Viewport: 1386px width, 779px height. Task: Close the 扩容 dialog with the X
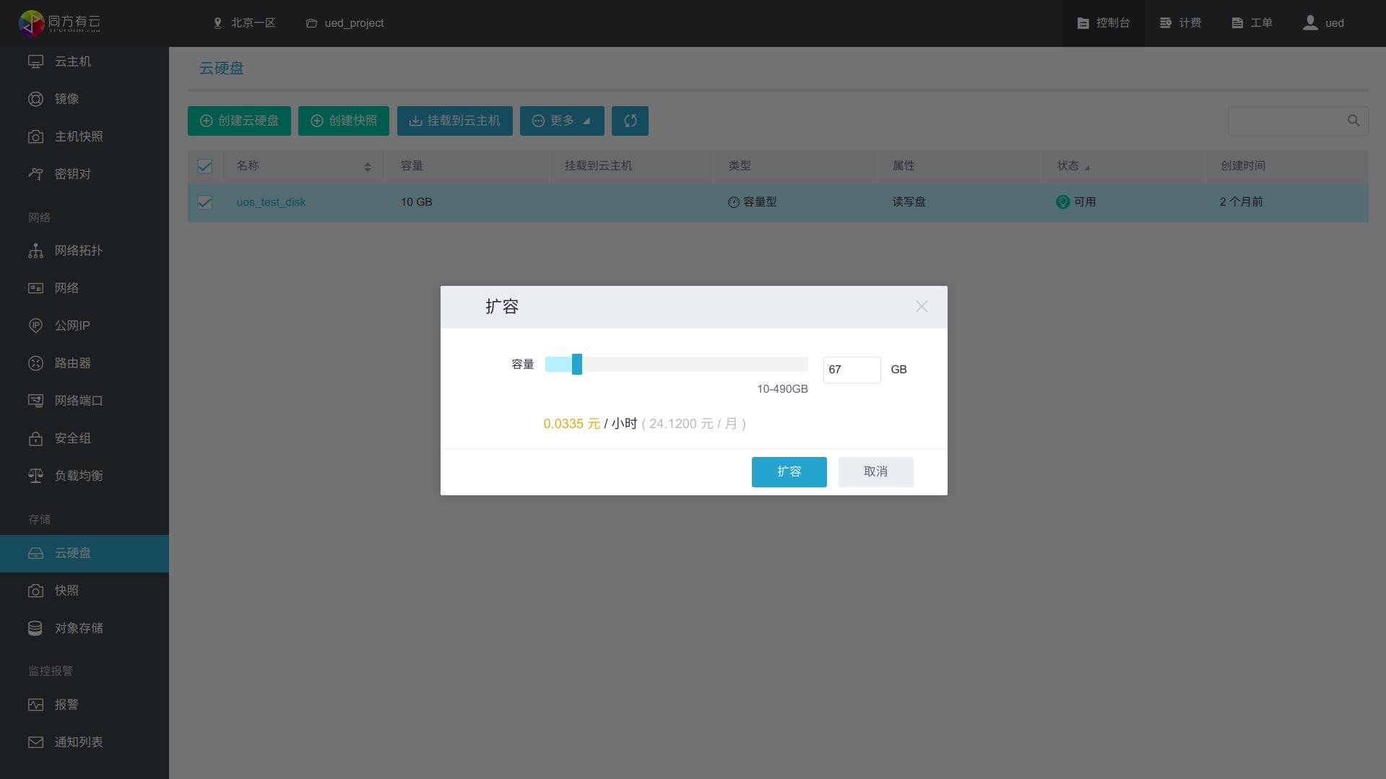tap(921, 307)
